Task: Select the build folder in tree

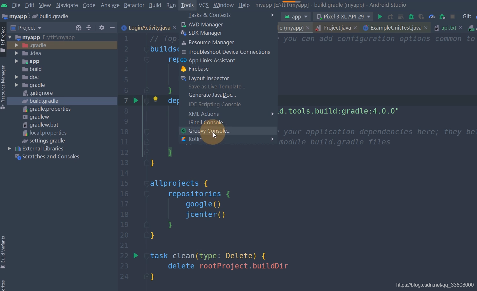Action: coord(35,69)
